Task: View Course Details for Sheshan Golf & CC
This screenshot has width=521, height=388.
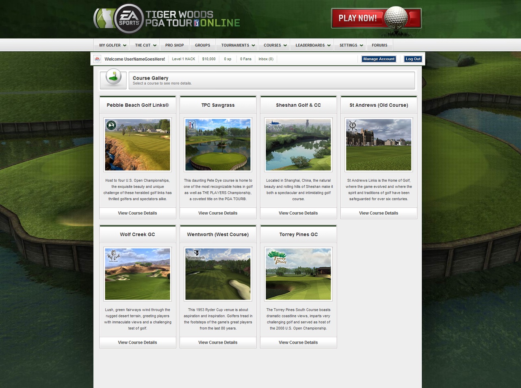Action: [x=298, y=213]
